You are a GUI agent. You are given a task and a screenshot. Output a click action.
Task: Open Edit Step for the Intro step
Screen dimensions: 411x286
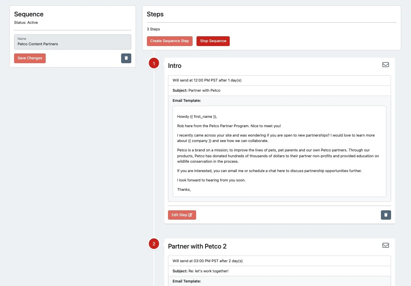click(x=182, y=215)
